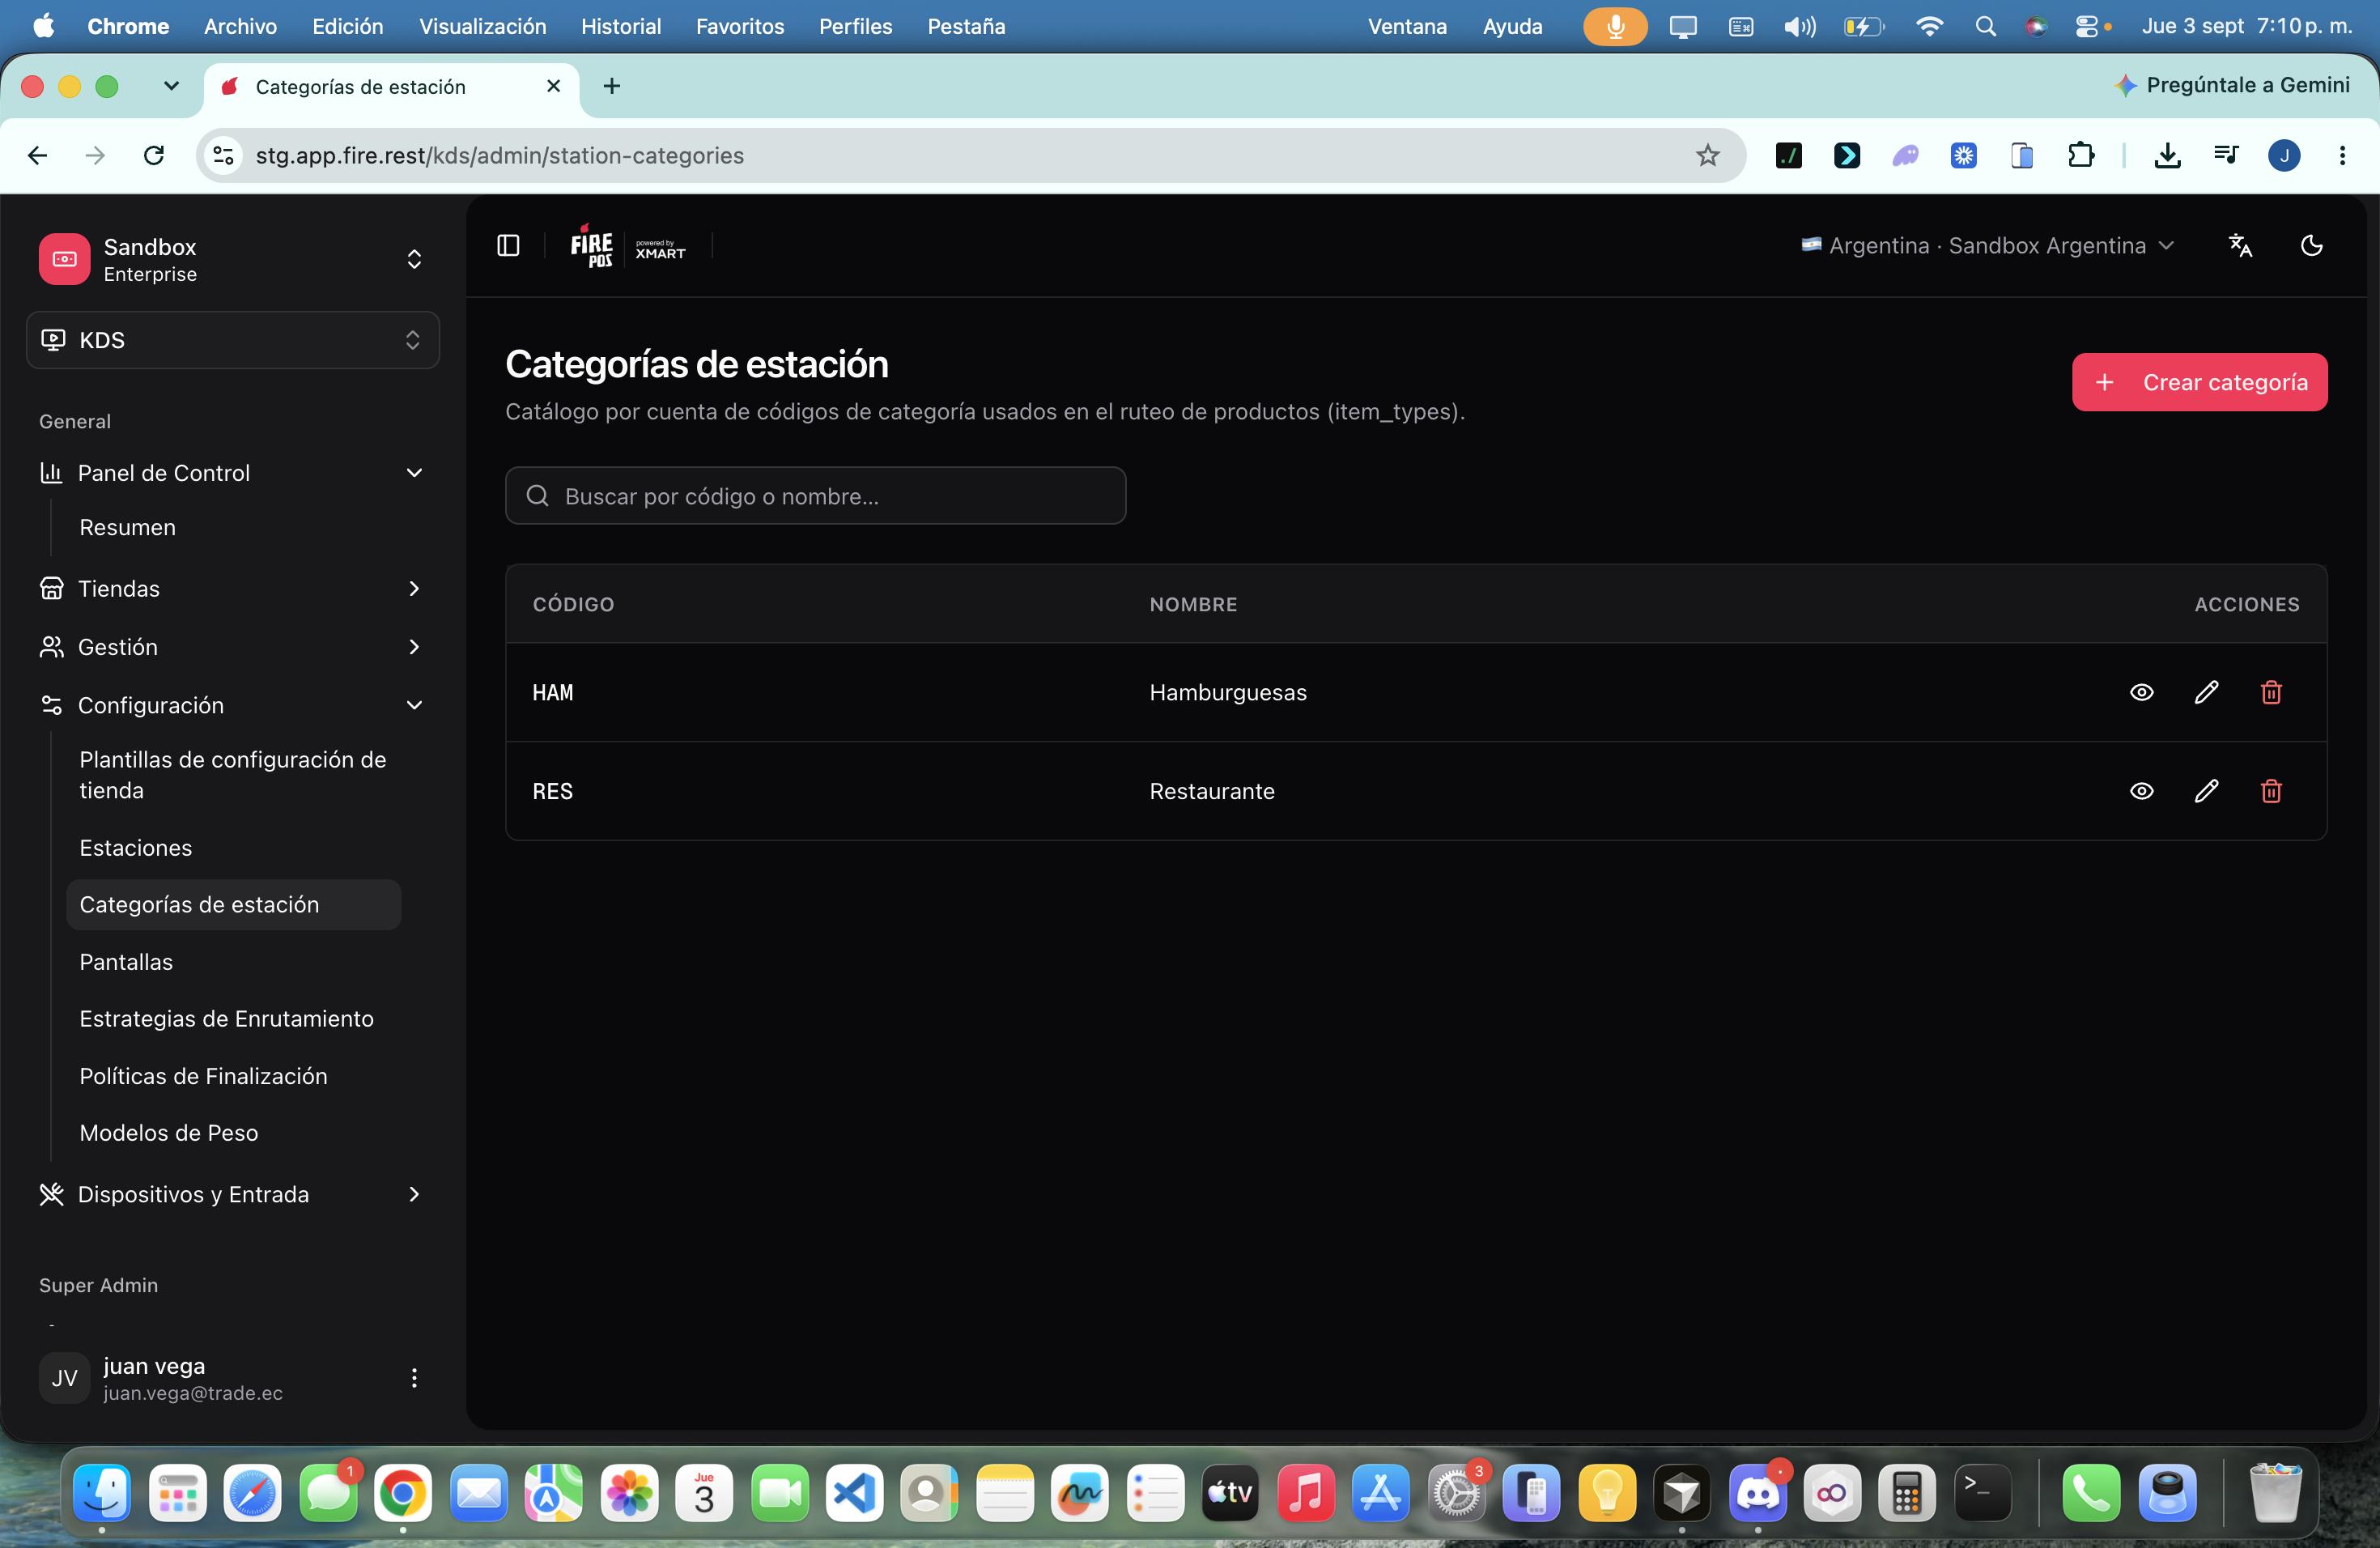Open the Perfiles menu
This screenshot has width=2380, height=1548.
tap(854, 26)
